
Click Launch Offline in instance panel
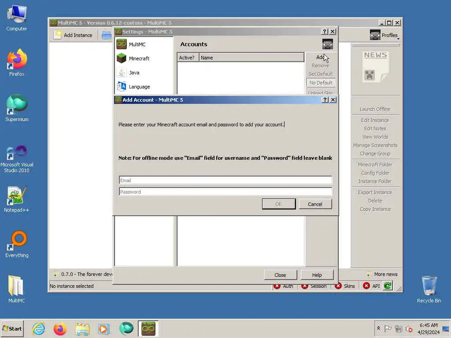tap(375, 109)
